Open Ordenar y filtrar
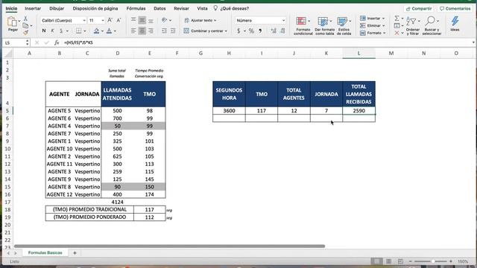 click(413, 26)
